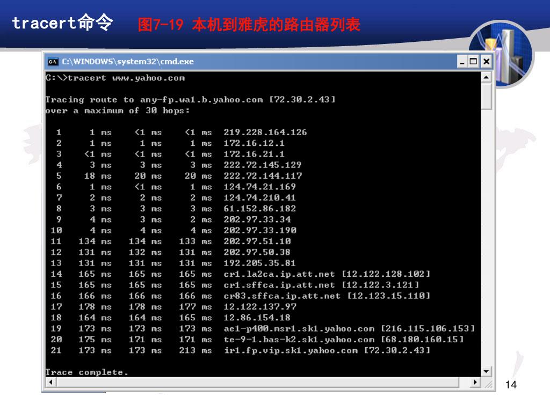The width and height of the screenshot is (550, 412).
Task: Click the vertical scrollbar up arrow
Action: [x=486, y=77]
